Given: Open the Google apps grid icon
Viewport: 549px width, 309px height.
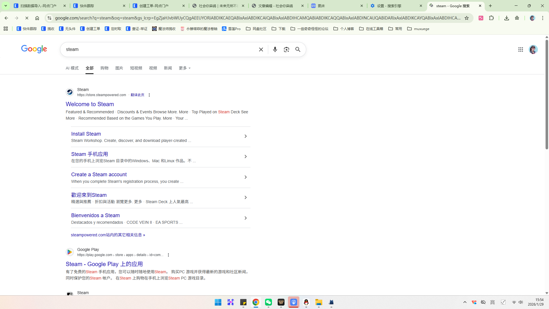Looking at the screenshot, I should tap(520, 49).
